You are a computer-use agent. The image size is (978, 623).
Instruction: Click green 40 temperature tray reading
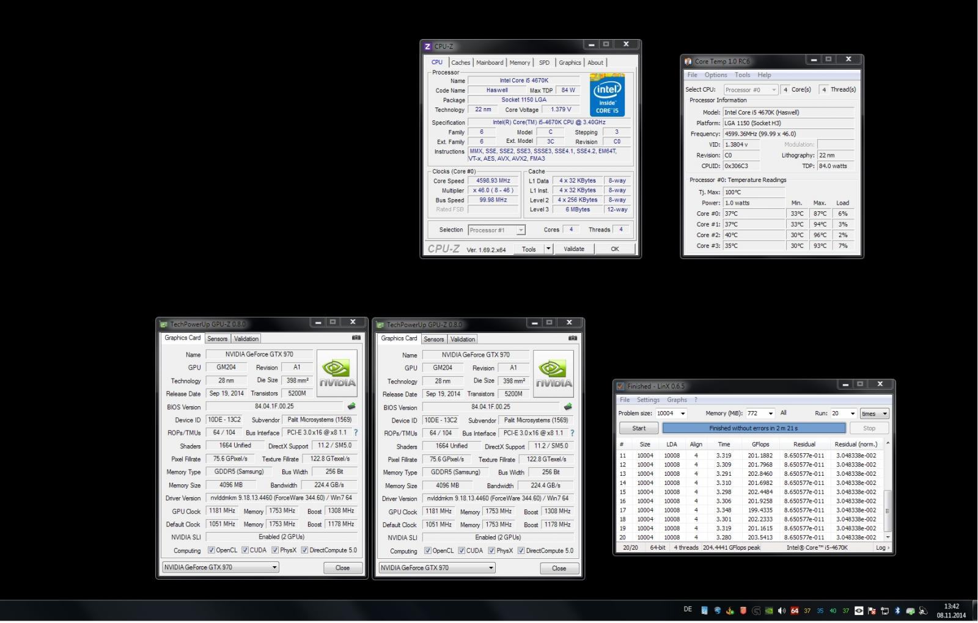click(833, 611)
